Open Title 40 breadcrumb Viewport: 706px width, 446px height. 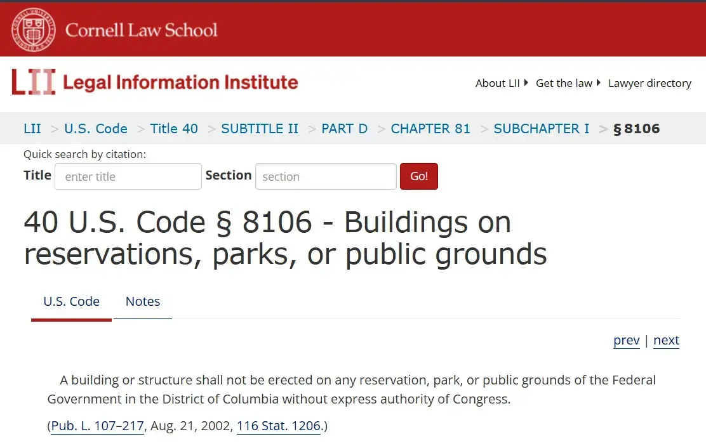174,129
